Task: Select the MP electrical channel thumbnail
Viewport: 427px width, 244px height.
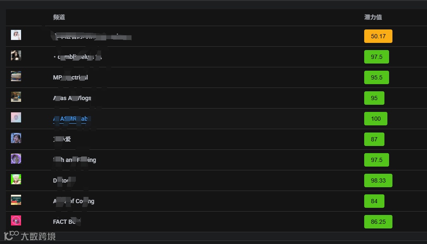Action: pos(16,76)
